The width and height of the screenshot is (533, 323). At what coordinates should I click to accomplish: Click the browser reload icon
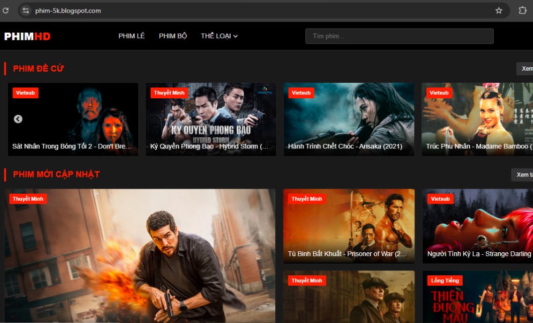point(6,11)
